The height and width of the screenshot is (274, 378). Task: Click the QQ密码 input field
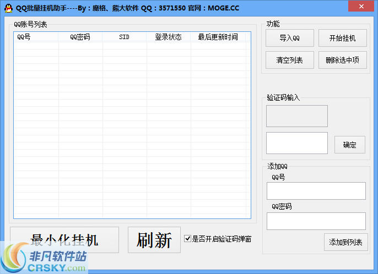coord(316,221)
